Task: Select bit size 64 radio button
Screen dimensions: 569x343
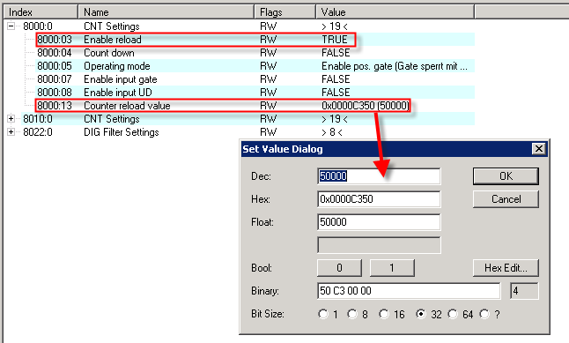Action: pyautogui.click(x=453, y=314)
